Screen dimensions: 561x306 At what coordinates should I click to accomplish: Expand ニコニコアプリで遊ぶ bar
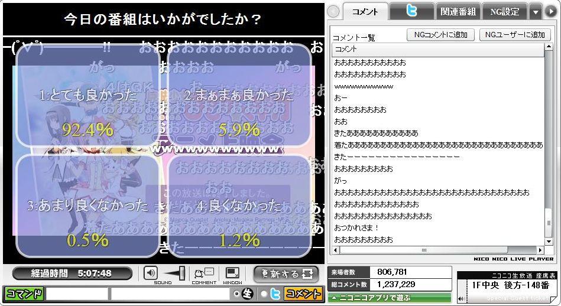tap(389, 297)
